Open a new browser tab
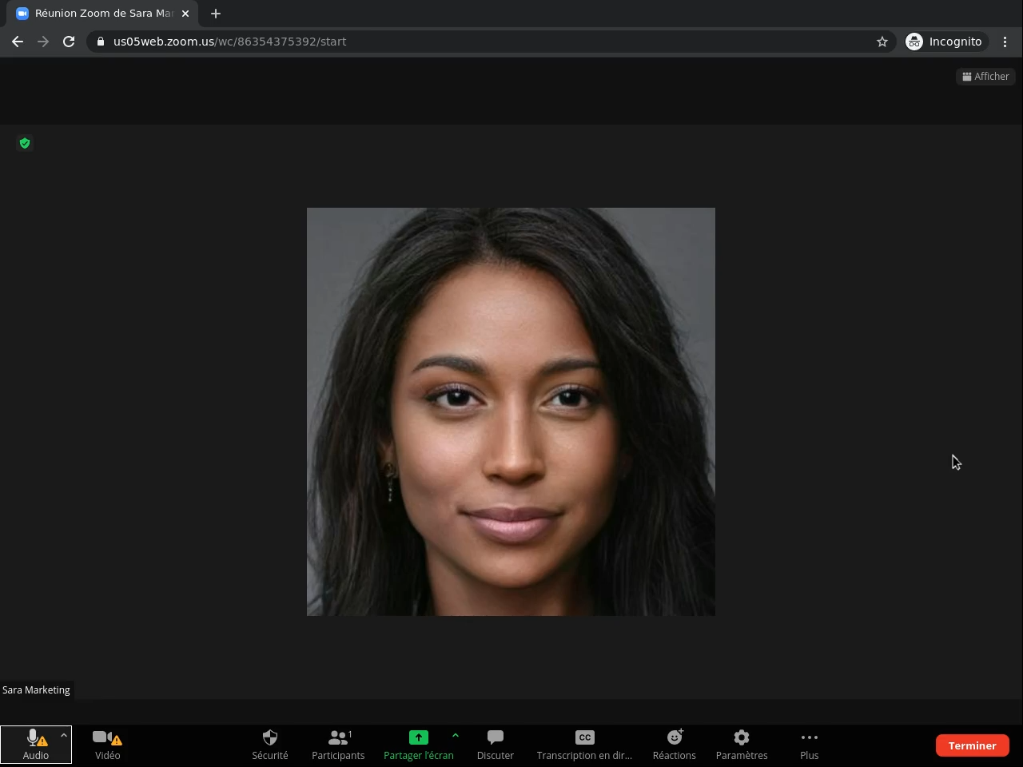 click(216, 14)
